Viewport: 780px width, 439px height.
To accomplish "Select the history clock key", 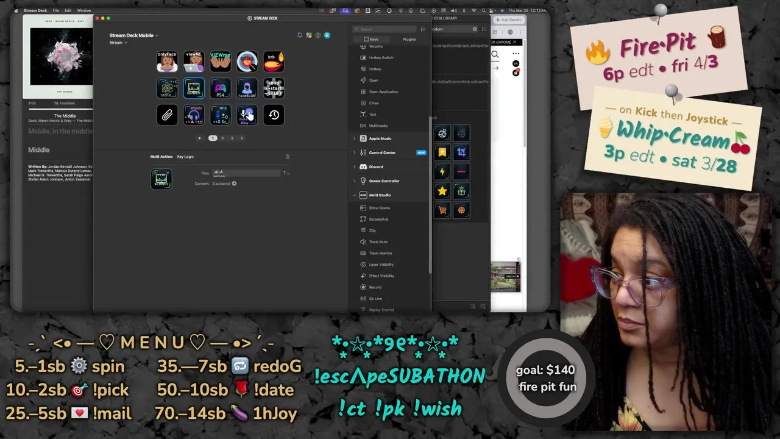I will tap(274, 115).
